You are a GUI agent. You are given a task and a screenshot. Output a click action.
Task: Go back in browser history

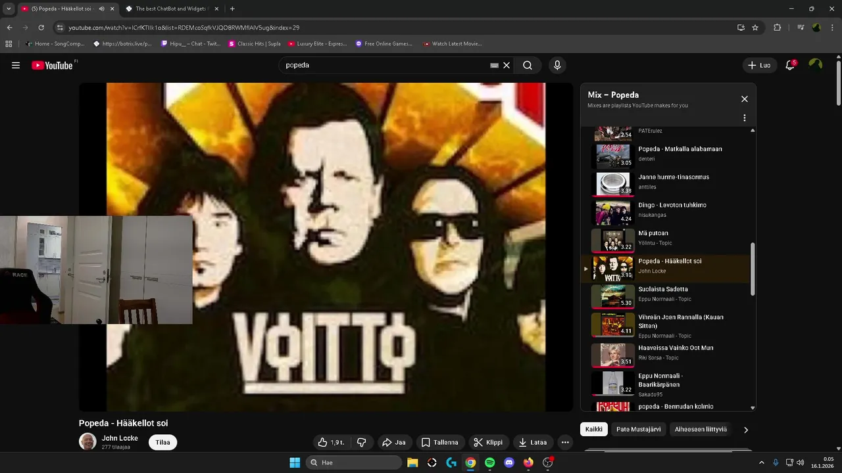pyautogui.click(x=9, y=28)
